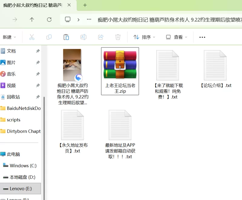Click the Rename icon in toolbar
The image size is (242, 200).
[83, 37]
